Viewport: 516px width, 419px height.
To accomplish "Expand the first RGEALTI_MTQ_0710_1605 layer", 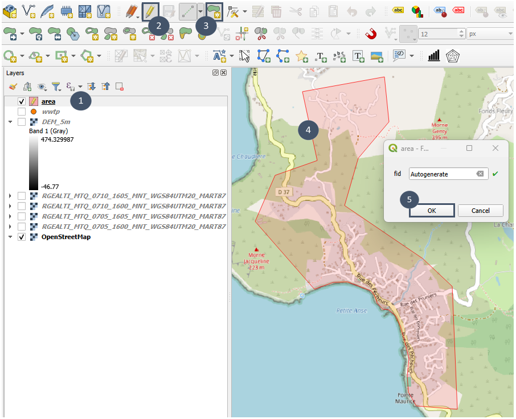I will coord(10,196).
